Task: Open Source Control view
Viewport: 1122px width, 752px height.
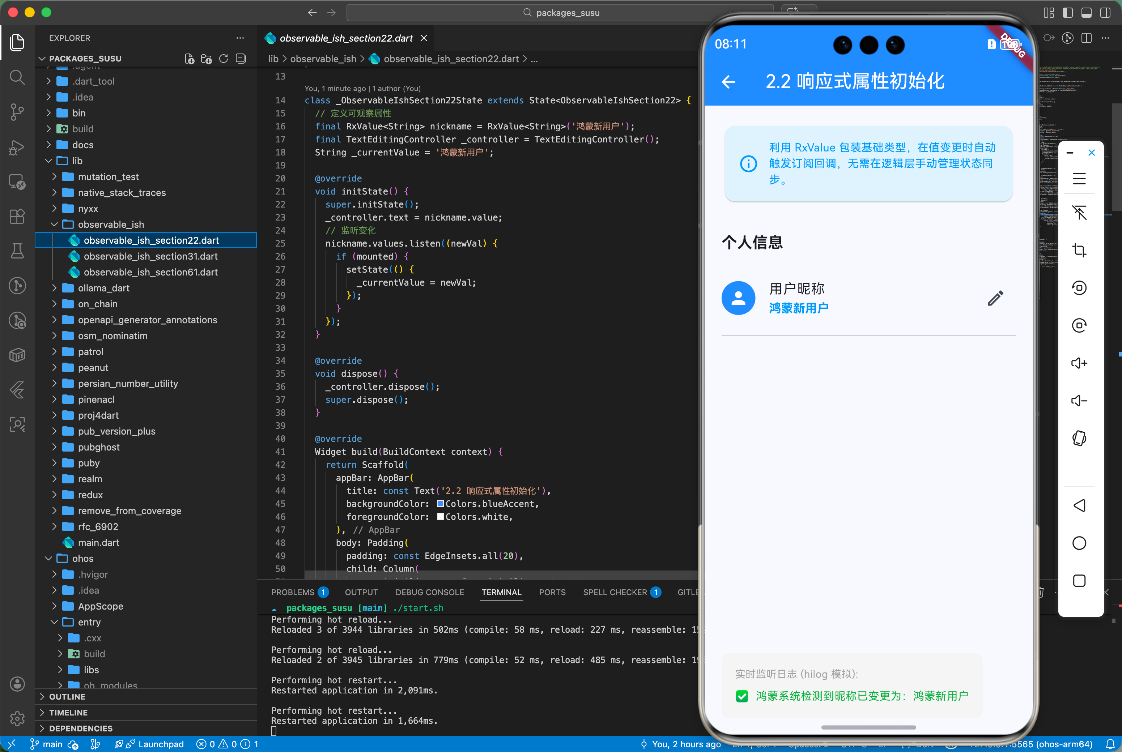Action: pos(17,112)
